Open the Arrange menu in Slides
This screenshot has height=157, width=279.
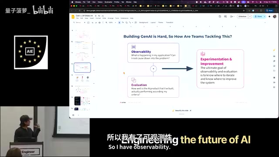[x=110, y=18]
